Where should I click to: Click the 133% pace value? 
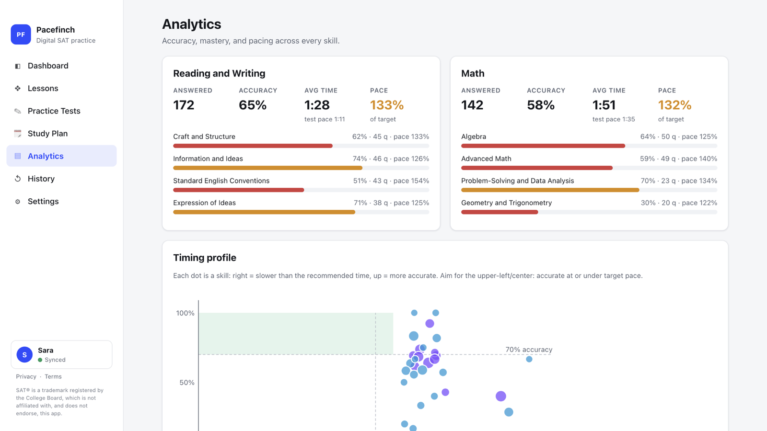coord(387,105)
